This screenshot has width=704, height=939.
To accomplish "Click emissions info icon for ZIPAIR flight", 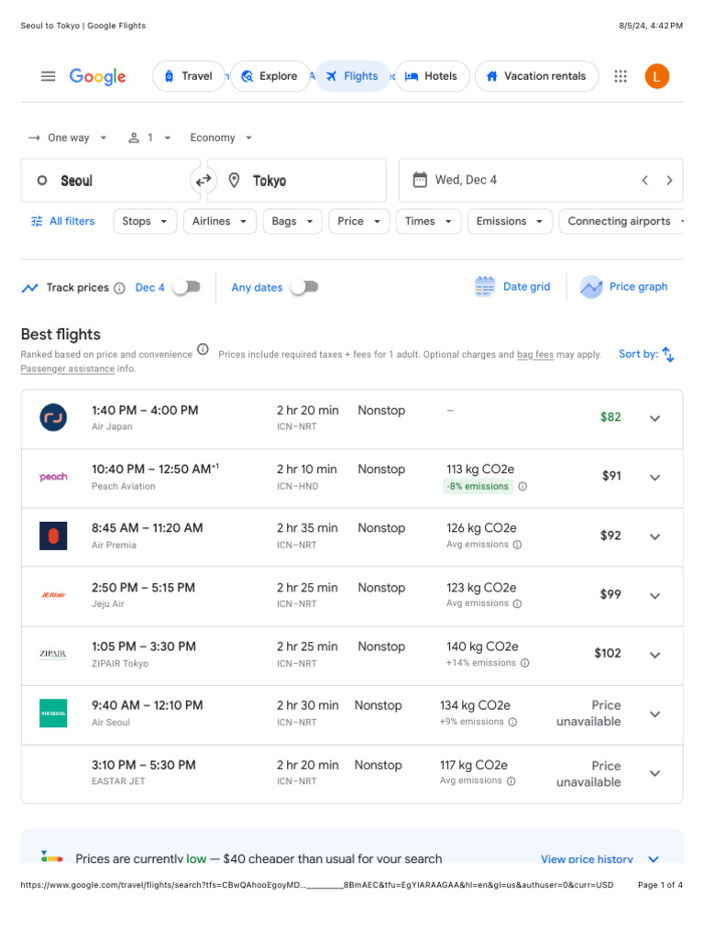I will [525, 663].
